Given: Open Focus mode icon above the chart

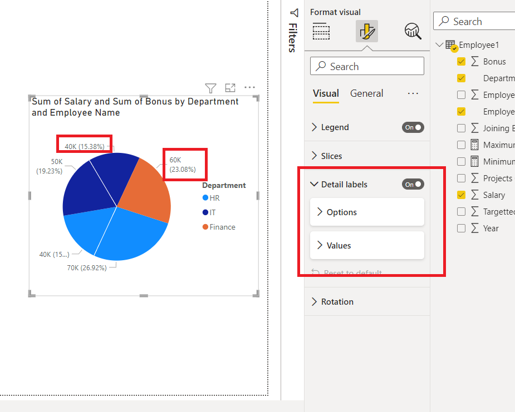Looking at the screenshot, I should (230, 88).
